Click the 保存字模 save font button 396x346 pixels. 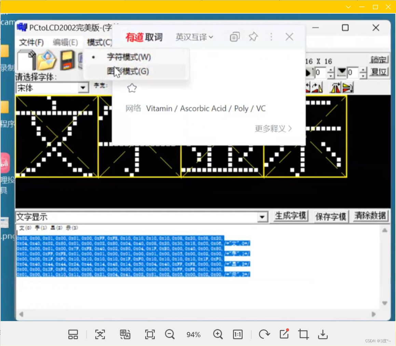(x=331, y=216)
